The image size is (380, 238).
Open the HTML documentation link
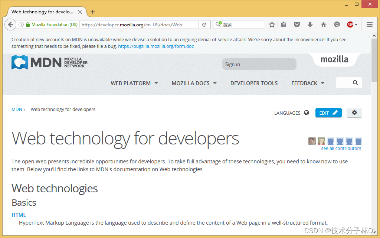point(19,215)
